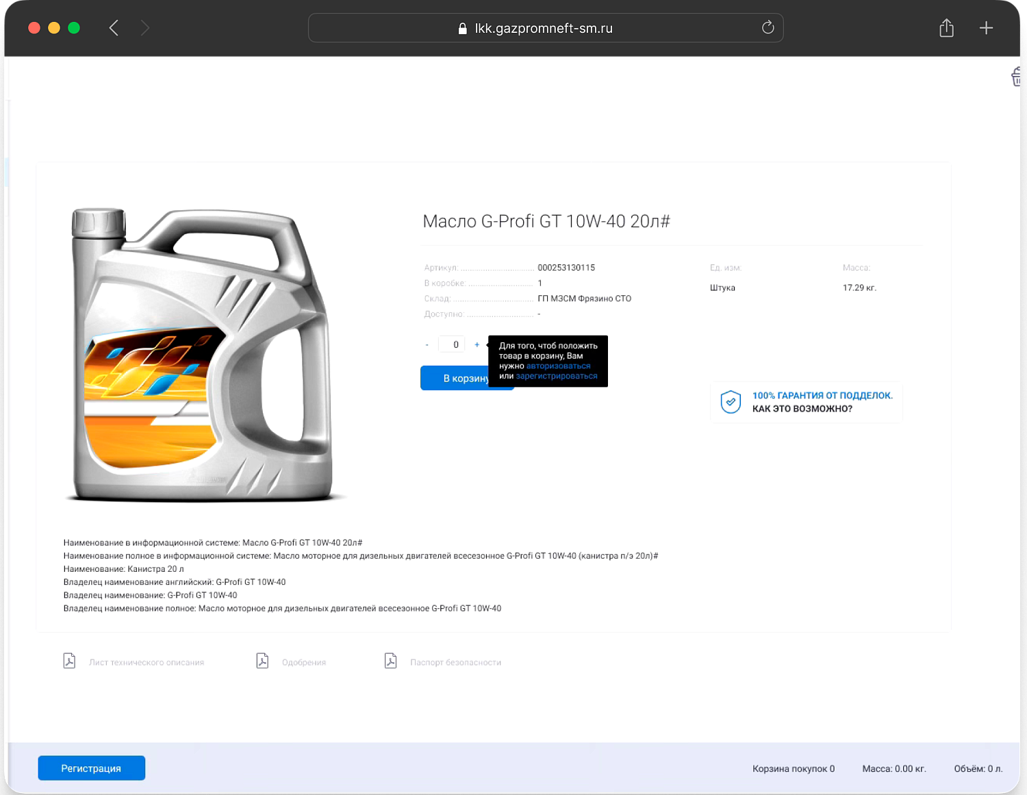Click the PDF icon next to Одобрения
Image resolution: width=1027 pixels, height=795 pixels.
[x=262, y=661]
